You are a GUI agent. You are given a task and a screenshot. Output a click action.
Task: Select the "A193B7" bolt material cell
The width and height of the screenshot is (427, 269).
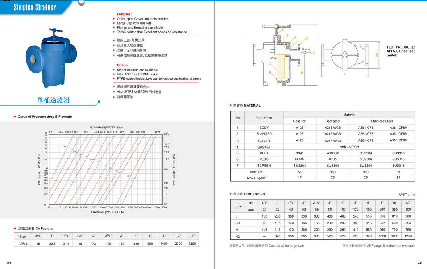click(x=333, y=153)
